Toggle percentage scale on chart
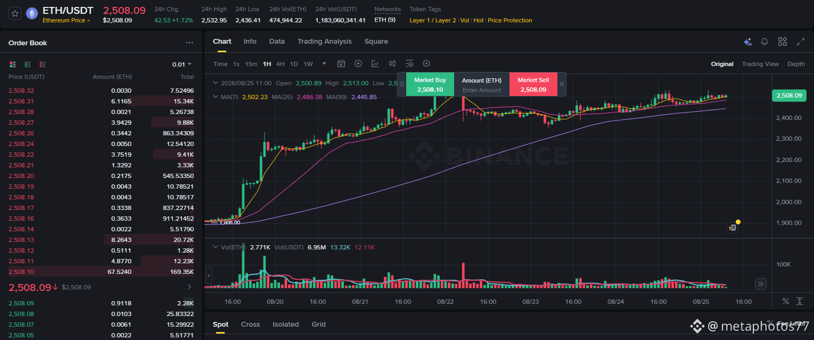 coord(785,301)
